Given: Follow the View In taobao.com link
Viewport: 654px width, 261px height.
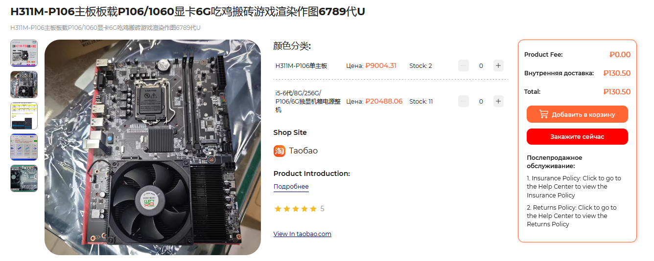Looking at the screenshot, I should [303, 234].
